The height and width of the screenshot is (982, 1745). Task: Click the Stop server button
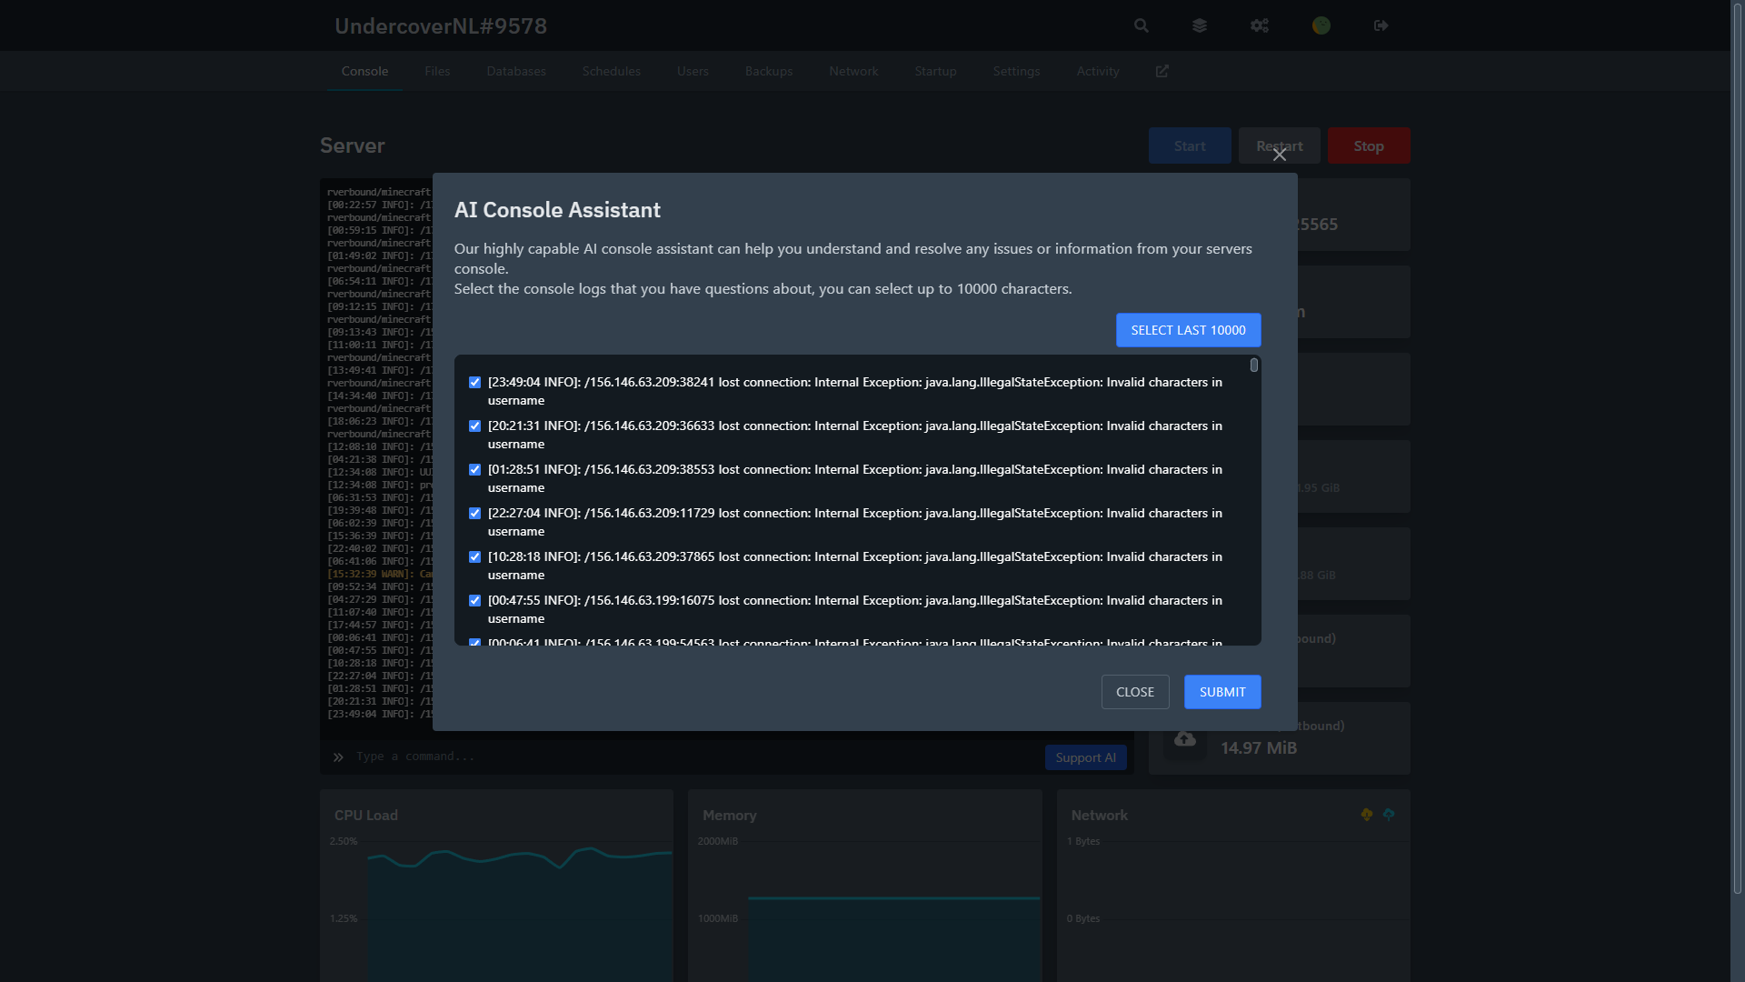coord(1369,145)
